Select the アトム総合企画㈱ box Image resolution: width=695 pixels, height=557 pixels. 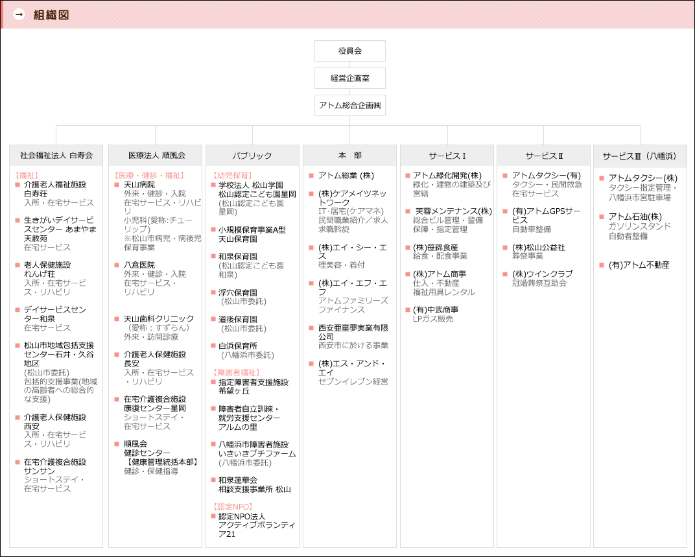[x=349, y=106]
